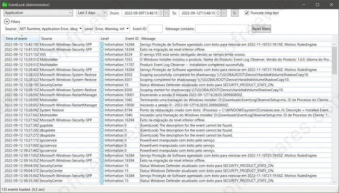Click the information icon in the gupdate row
This screenshot has height=193, width=339.
coord(102,125)
